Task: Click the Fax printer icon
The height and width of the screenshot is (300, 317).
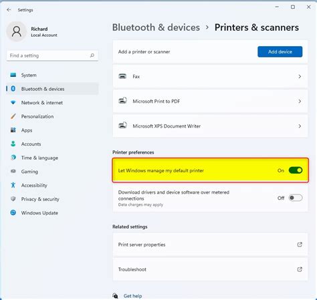Action: tap(122, 76)
